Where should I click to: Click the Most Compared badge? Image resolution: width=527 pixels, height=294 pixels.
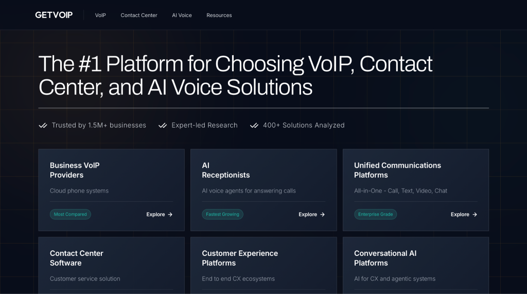[x=70, y=214]
